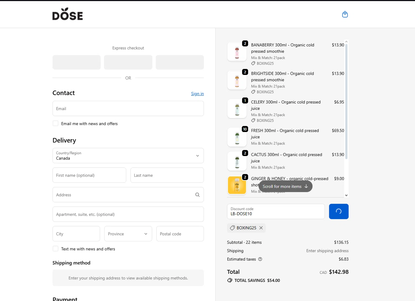Click FRESH quantity badge 10

(245, 129)
